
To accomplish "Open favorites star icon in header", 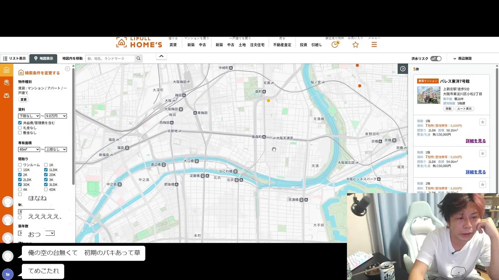I will tap(355, 45).
